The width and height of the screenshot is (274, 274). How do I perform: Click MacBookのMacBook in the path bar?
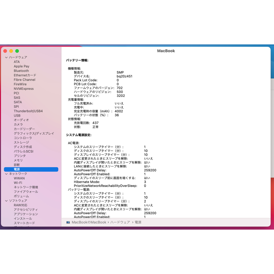[89, 222]
